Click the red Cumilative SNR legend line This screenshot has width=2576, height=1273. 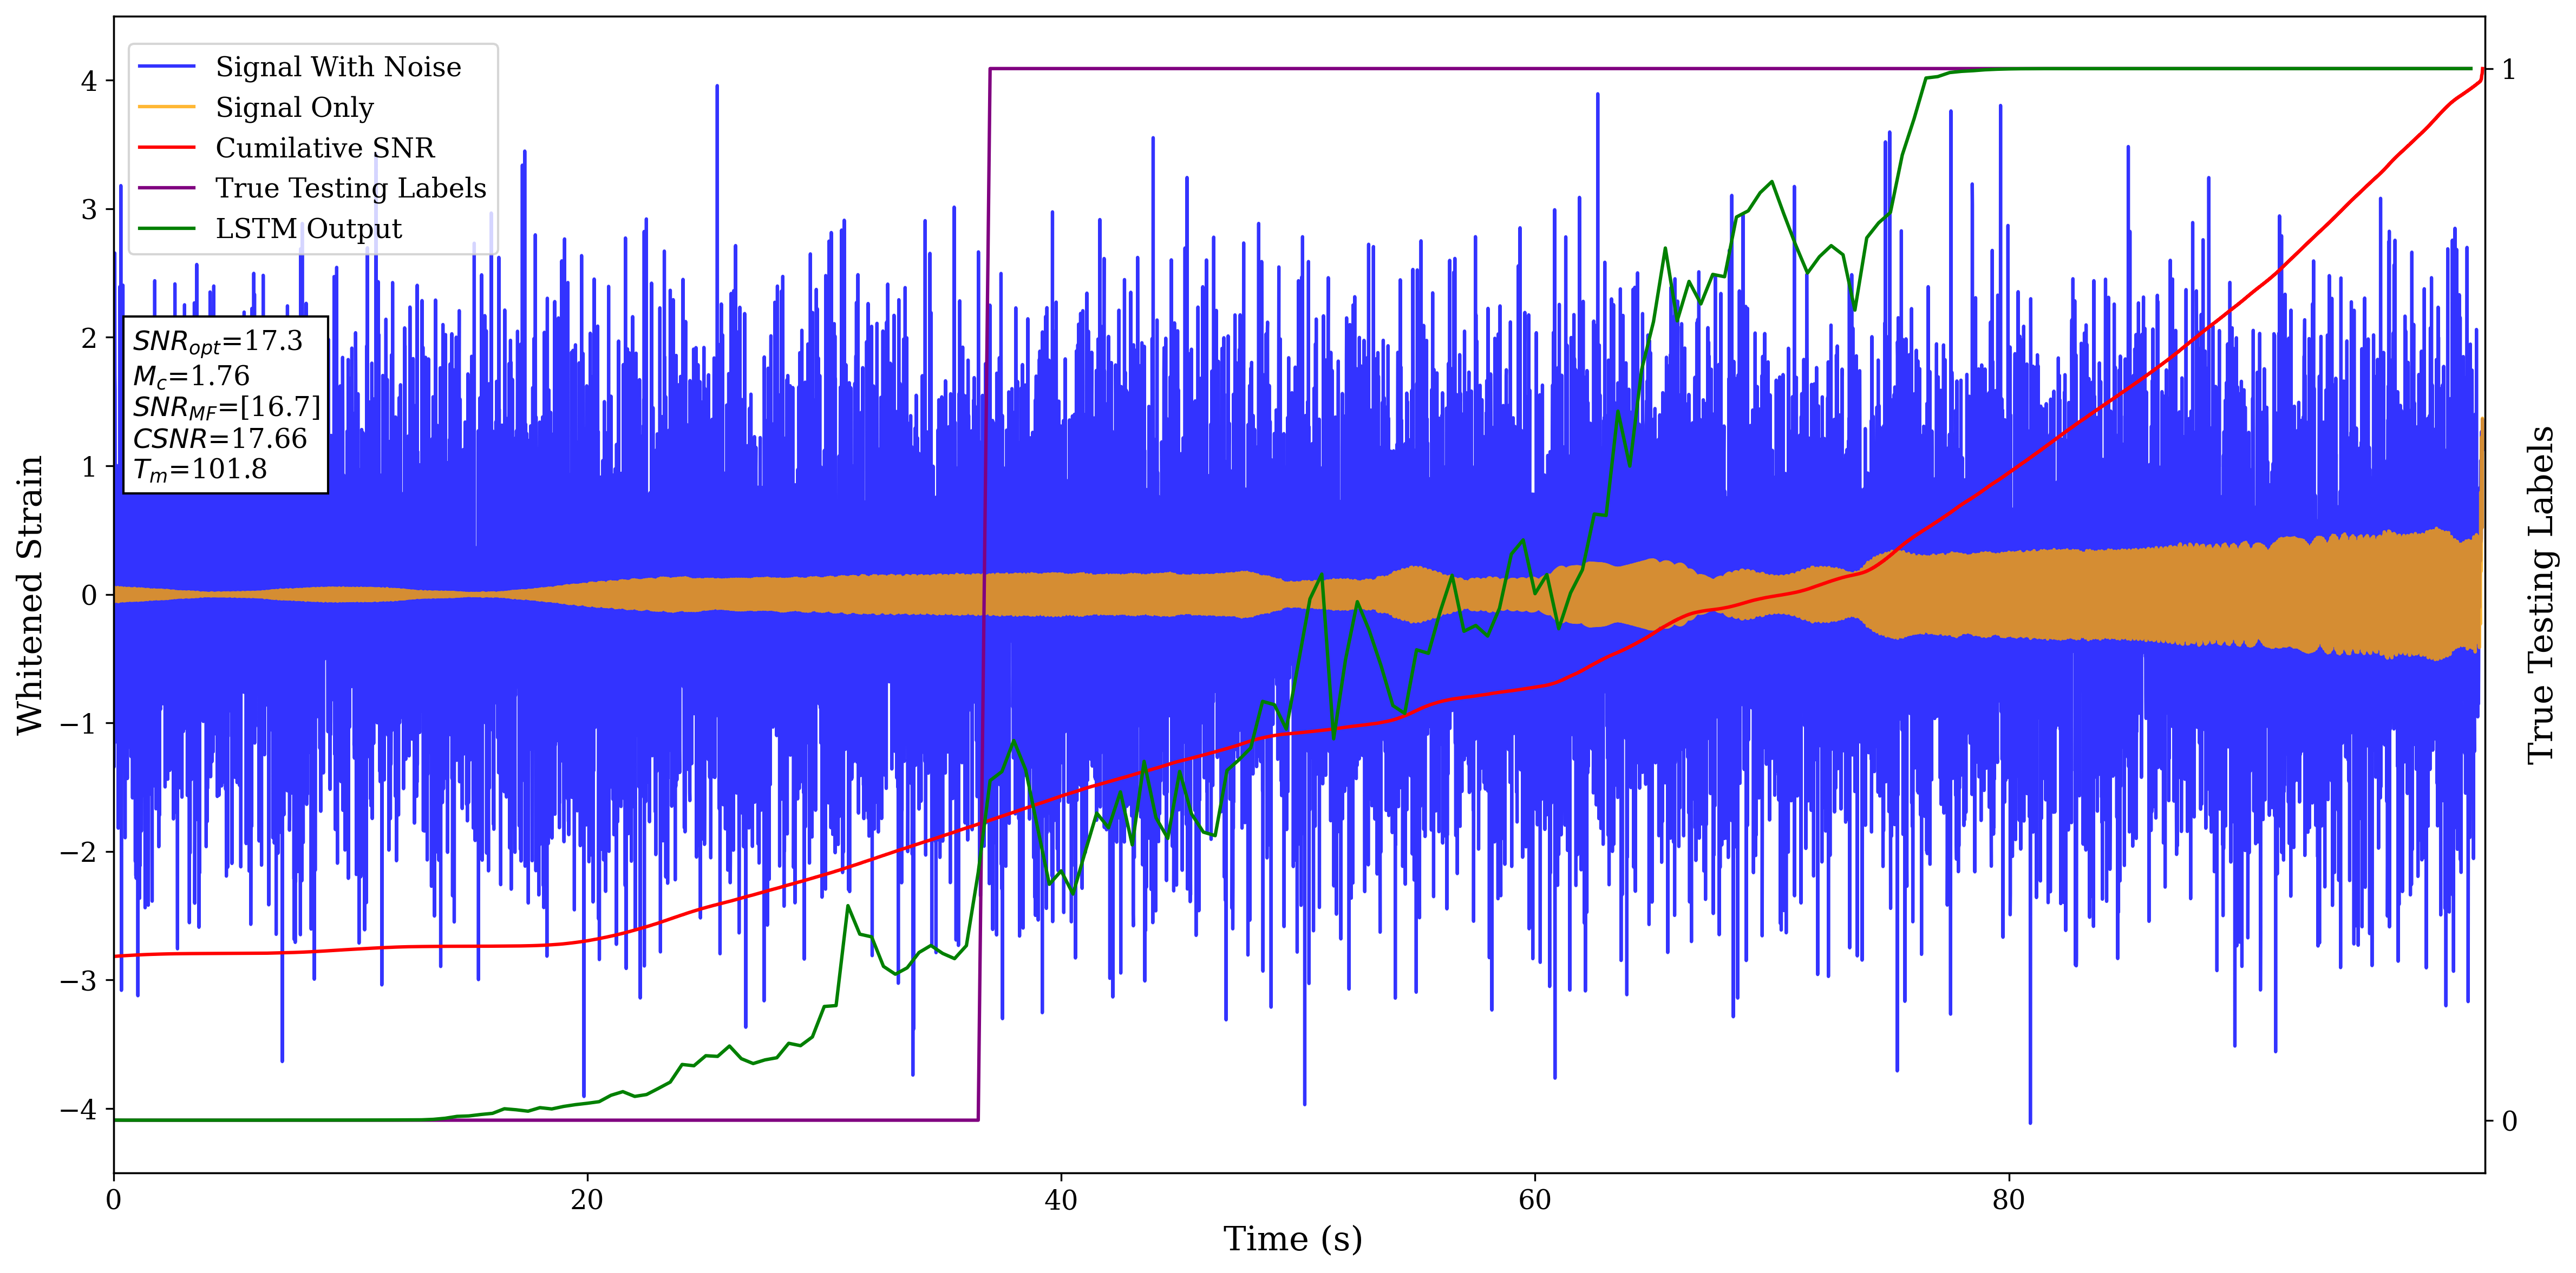(166, 148)
